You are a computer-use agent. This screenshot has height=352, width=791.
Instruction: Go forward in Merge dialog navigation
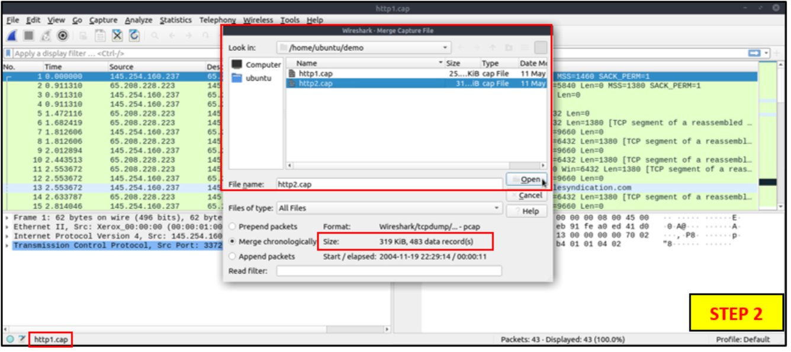tap(477, 47)
